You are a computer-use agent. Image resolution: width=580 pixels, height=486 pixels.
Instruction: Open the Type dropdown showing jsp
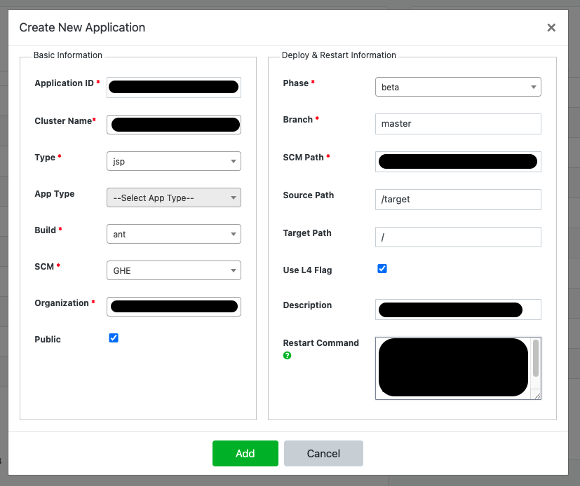[x=174, y=161]
